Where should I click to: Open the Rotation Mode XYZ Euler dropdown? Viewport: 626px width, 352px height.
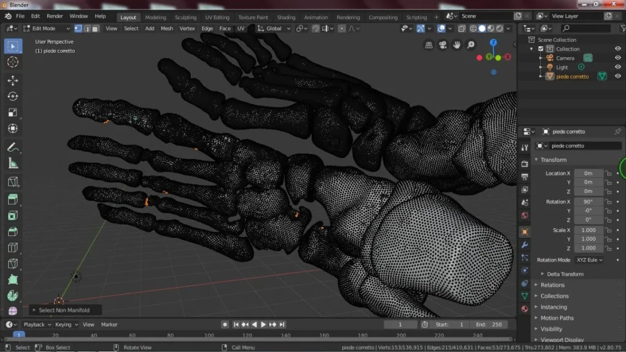pyautogui.click(x=589, y=260)
